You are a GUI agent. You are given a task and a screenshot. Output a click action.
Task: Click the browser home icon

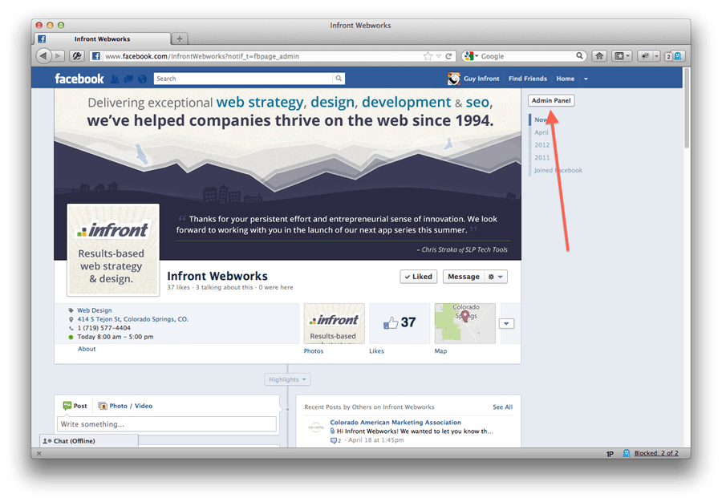[599, 56]
